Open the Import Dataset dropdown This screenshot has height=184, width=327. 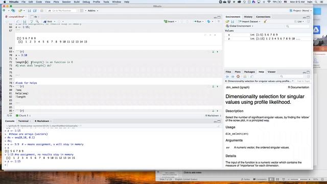(249, 21)
